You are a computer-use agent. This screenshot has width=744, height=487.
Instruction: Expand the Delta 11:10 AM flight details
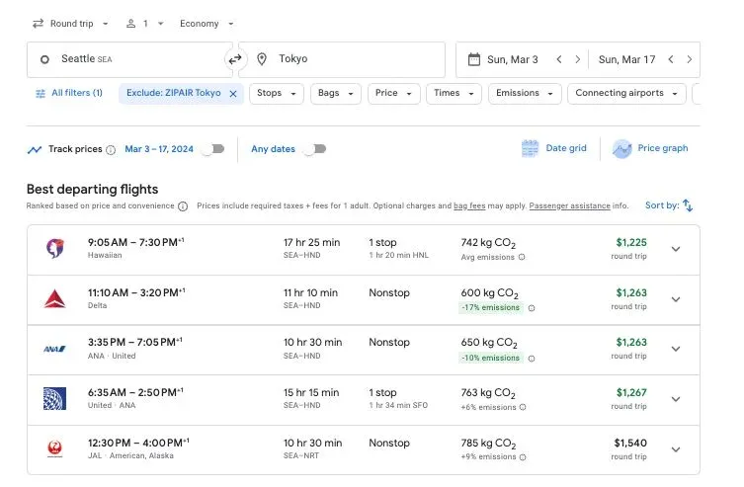(676, 299)
